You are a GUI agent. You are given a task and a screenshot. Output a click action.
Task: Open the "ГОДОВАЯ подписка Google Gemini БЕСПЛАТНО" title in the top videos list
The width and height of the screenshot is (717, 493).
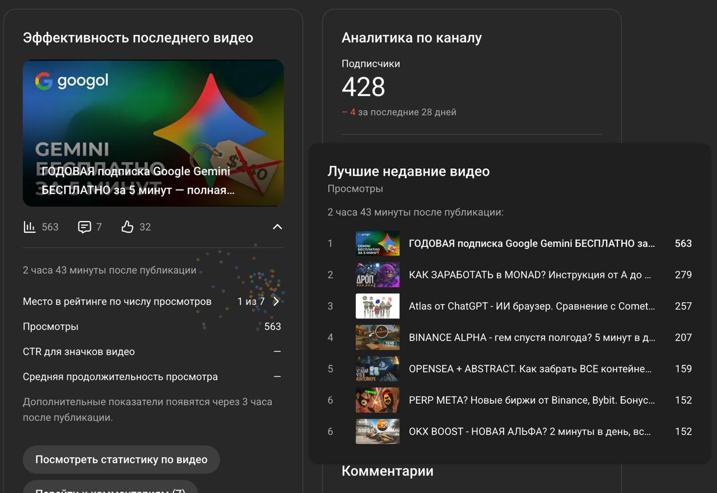pyautogui.click(x=532, y=243)
